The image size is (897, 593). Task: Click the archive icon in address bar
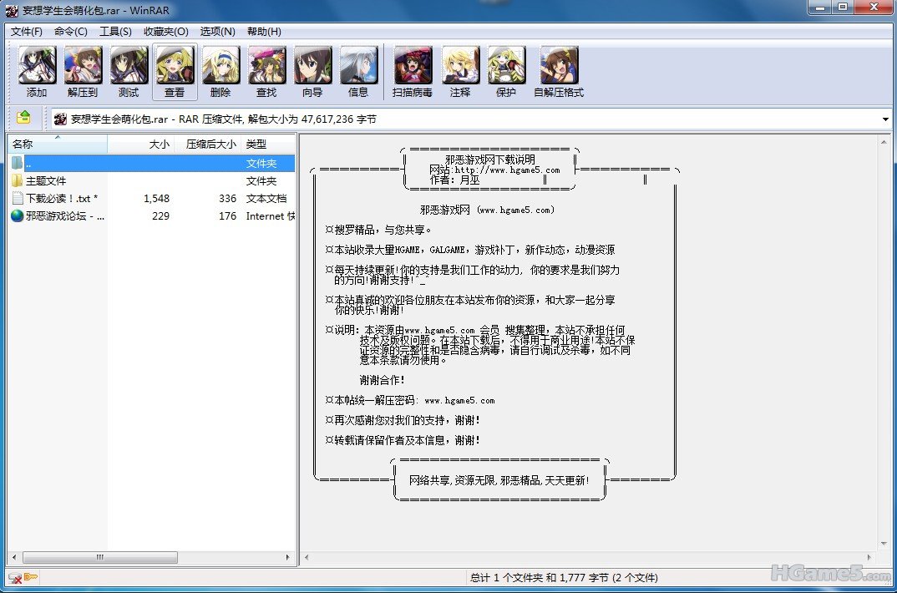point(60,119)
